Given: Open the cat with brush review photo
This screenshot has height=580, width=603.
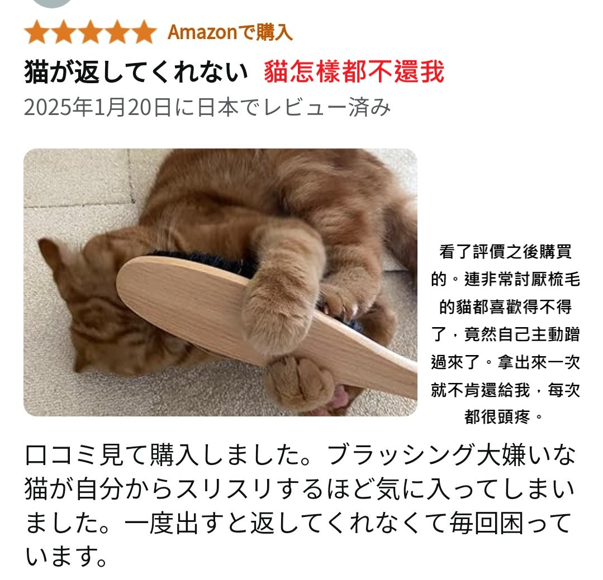Looking at the screenshot, I should coord(220,282).
